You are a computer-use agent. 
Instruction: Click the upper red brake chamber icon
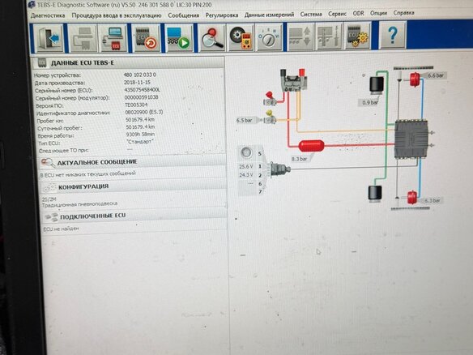pos(415,79)
